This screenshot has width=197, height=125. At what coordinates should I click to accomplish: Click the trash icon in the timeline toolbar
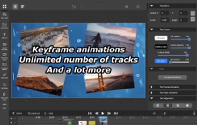17,113
